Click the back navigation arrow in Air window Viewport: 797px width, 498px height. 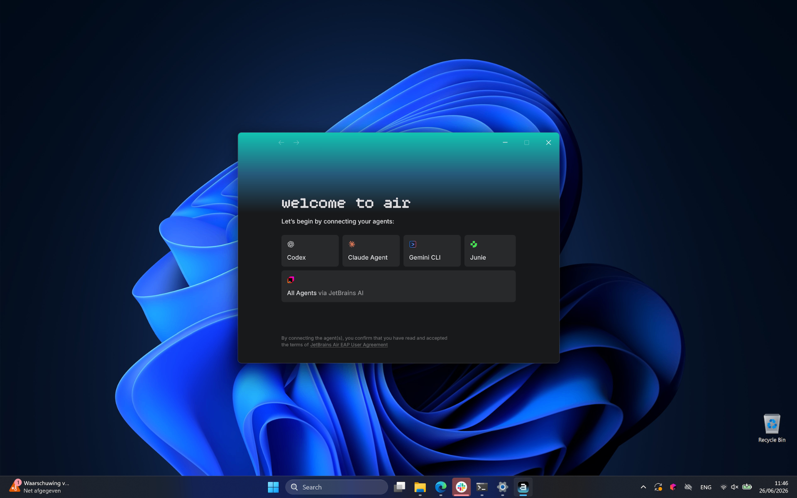pyautogui.click(x=281, y=142)
